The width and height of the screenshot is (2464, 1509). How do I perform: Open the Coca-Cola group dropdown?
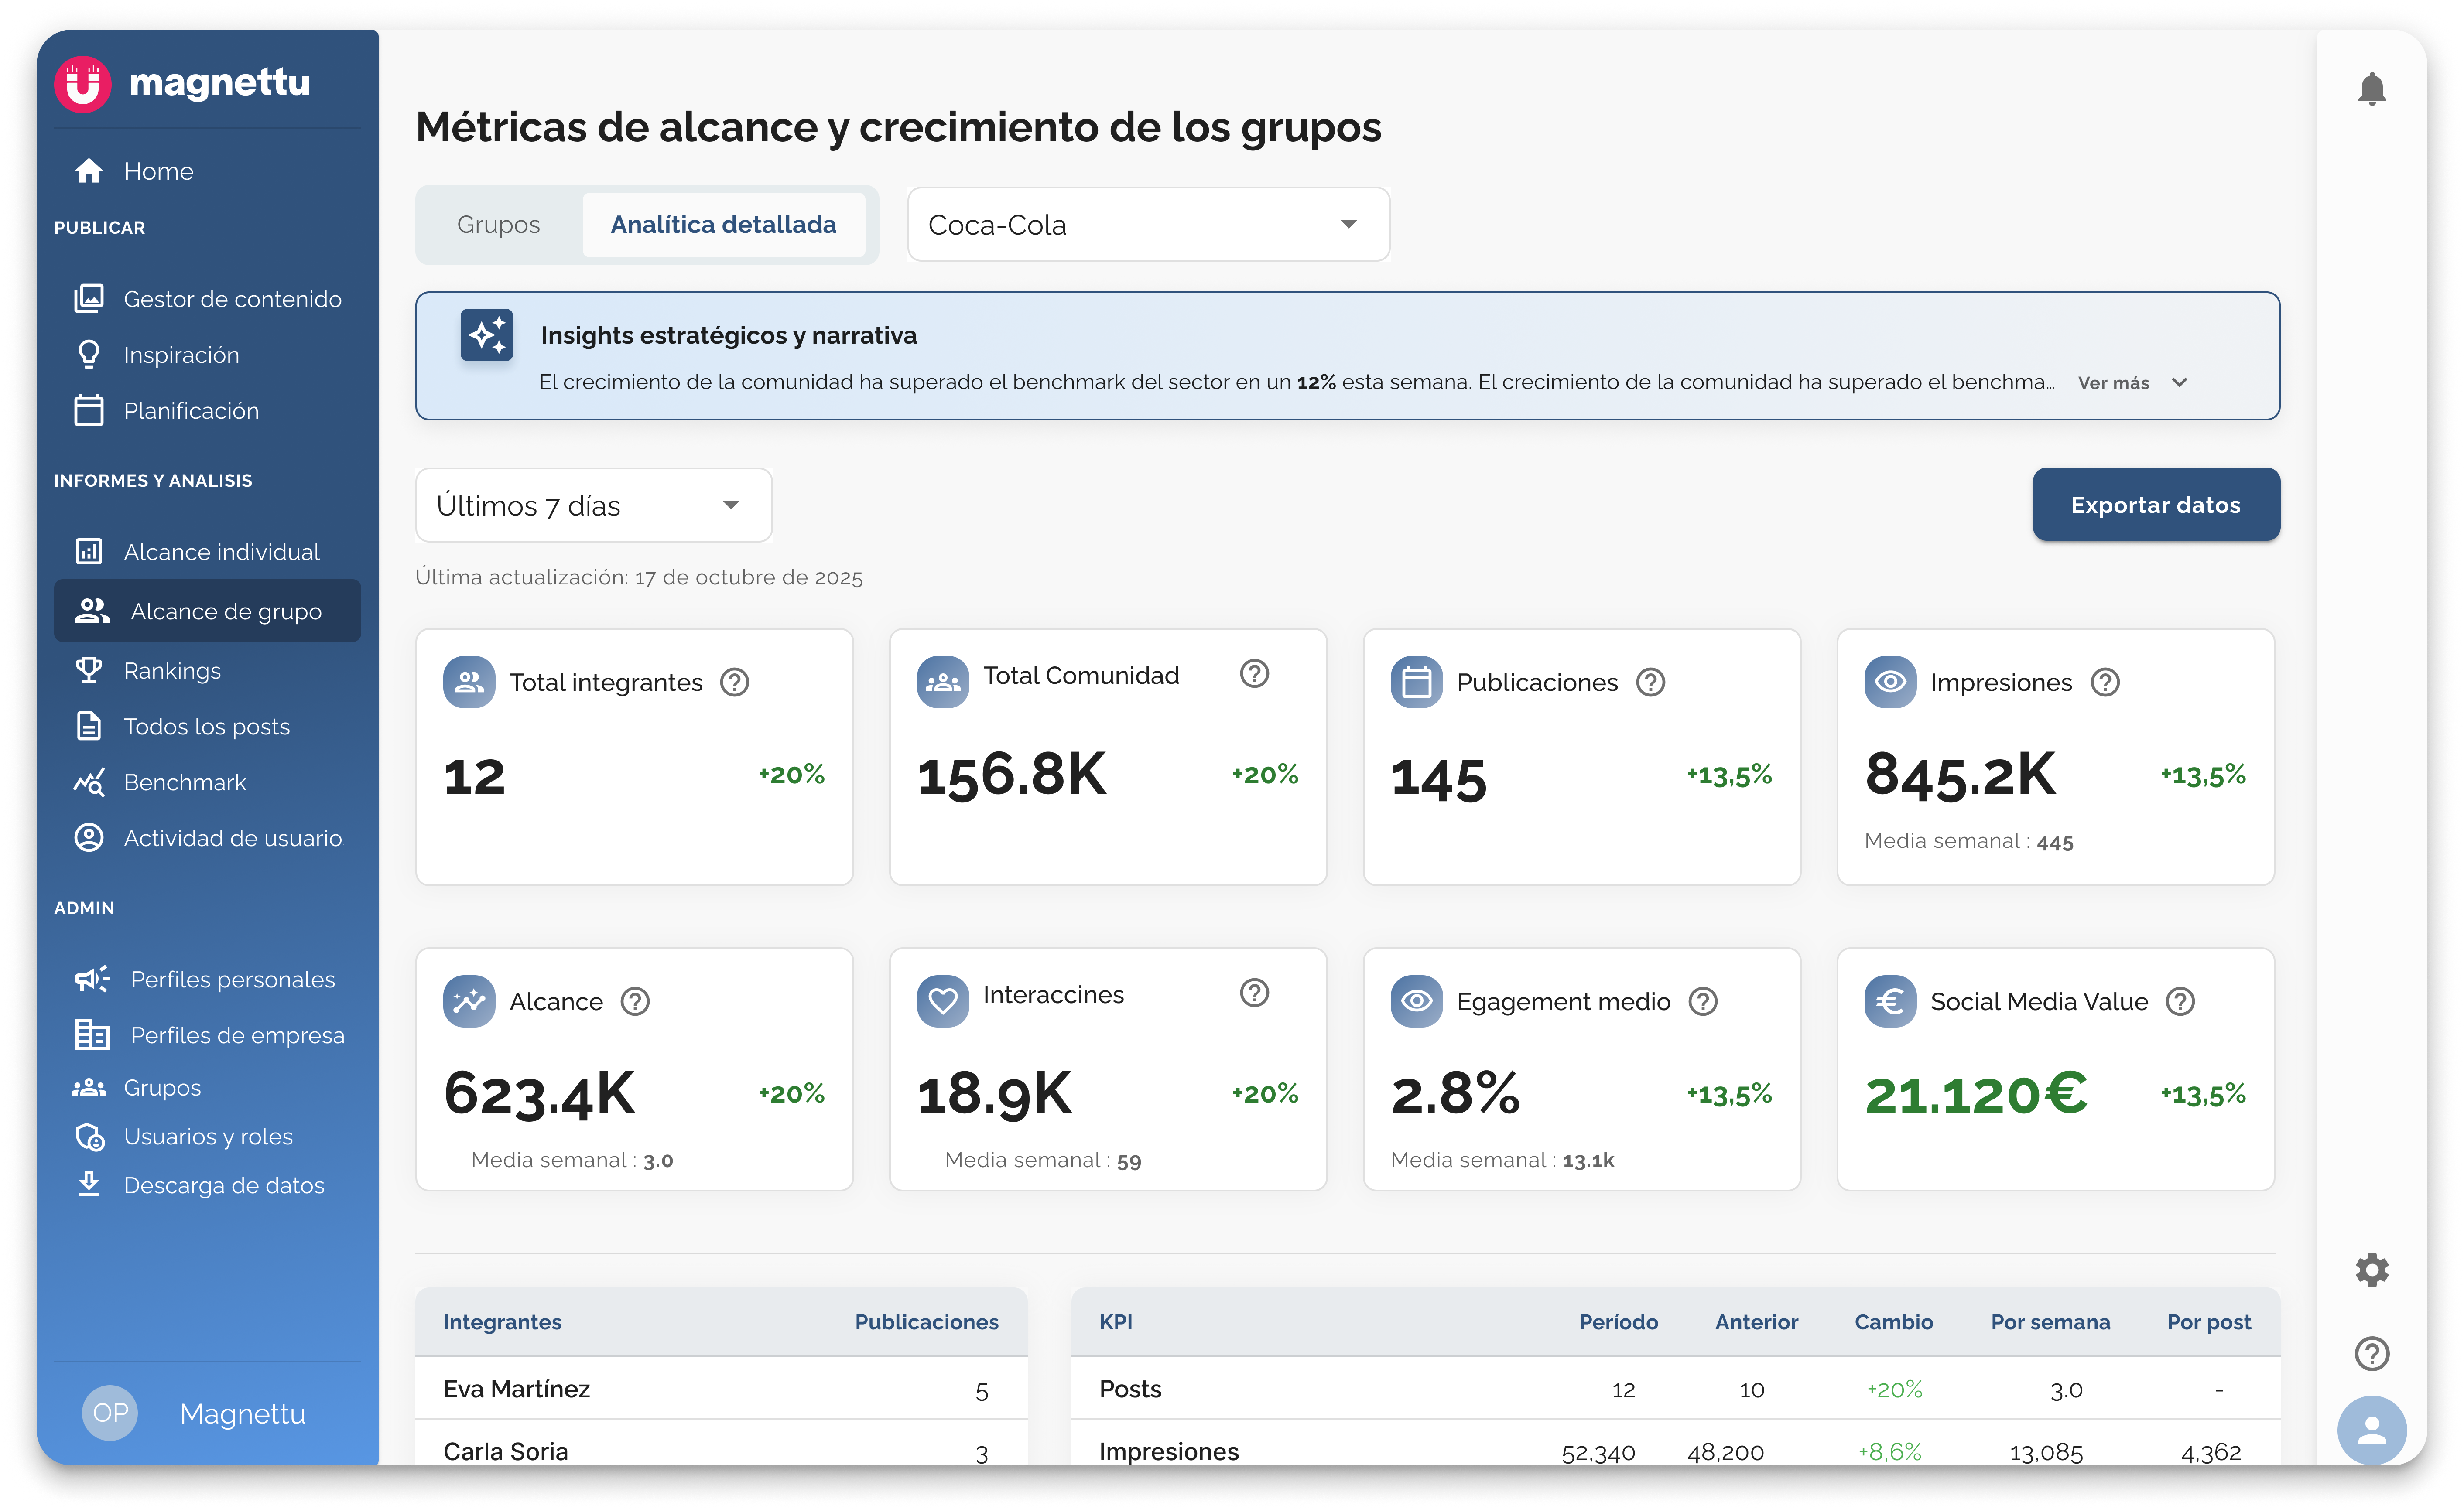1148,225
